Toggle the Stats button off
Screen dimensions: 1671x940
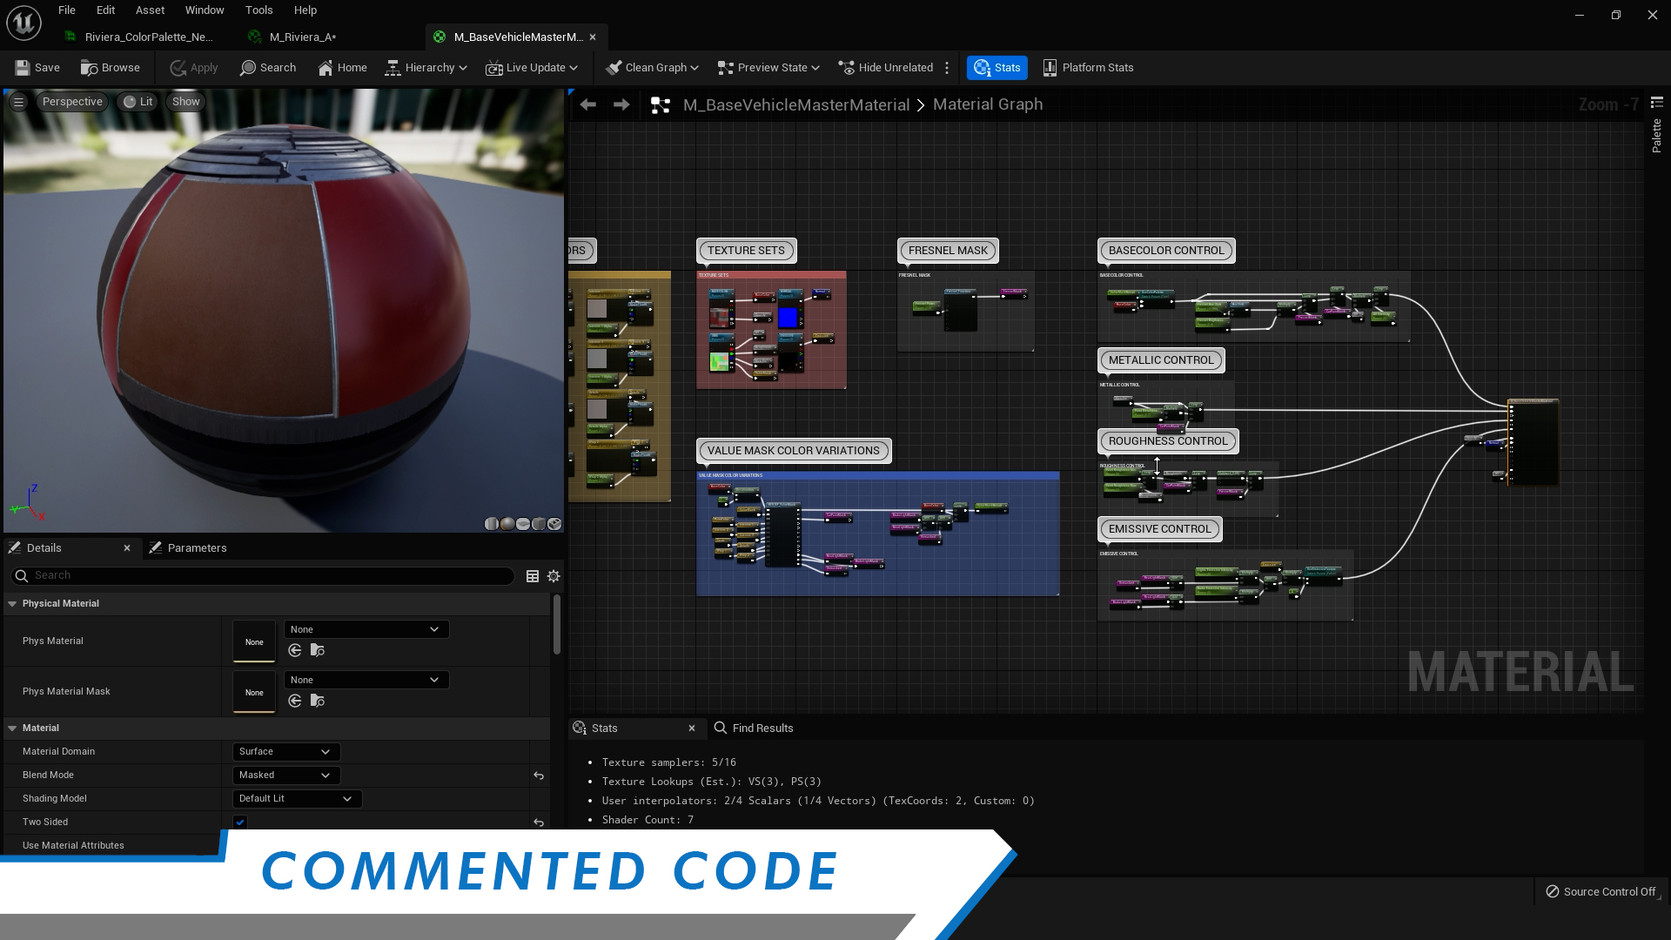[x=997, y=68]
